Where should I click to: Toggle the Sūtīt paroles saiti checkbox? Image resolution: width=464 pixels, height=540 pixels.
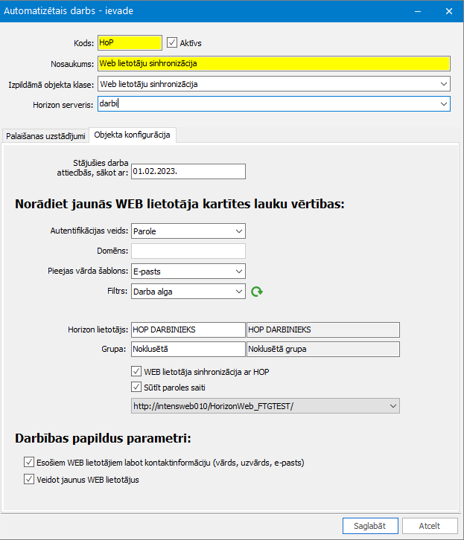click(136, 387)
